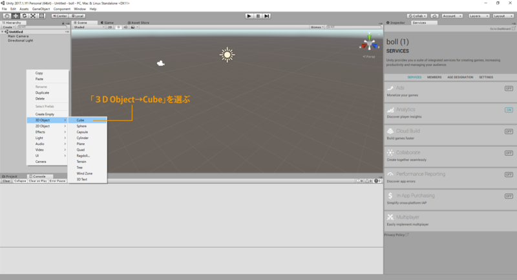Select the camera gizmo in scene
This screenshot has height=280, width=517.
[x=160, y=63]
